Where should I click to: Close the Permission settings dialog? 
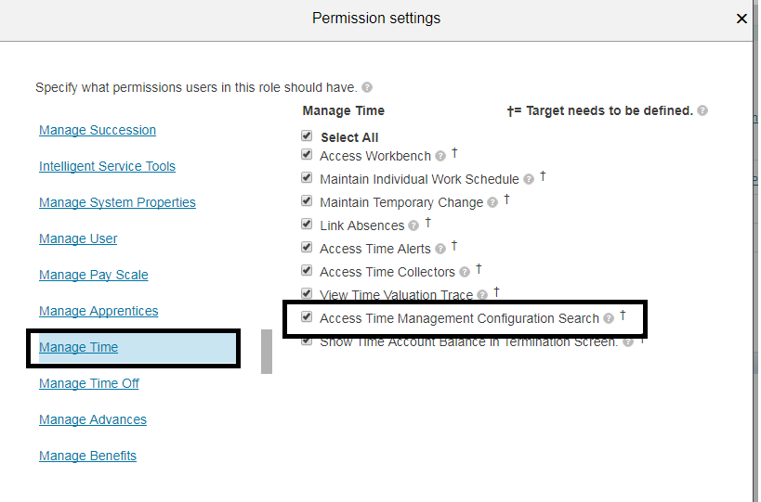pos(741,19)
